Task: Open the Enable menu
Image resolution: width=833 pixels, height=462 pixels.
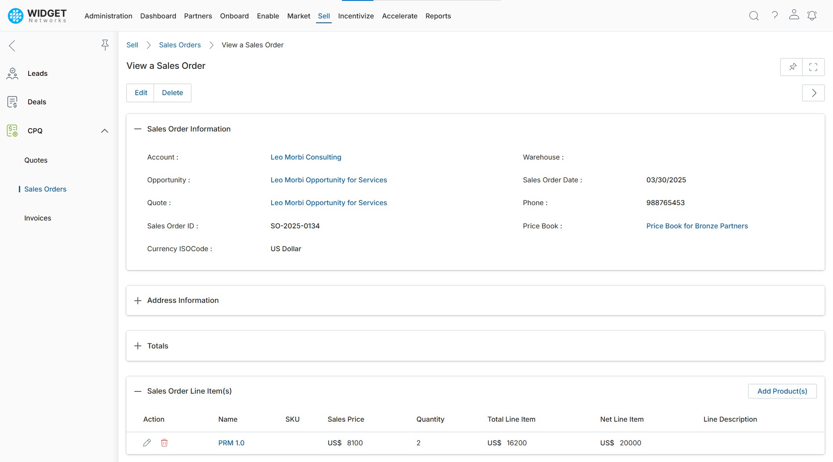Action: tap(268, 16)
